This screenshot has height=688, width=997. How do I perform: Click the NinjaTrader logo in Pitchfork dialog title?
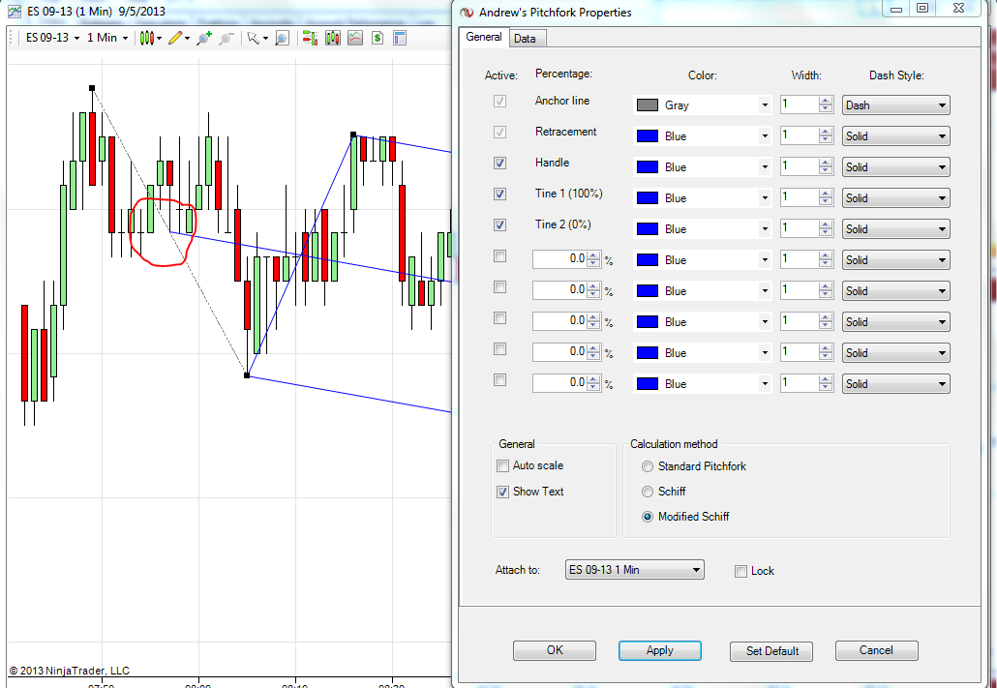(468, 12)
